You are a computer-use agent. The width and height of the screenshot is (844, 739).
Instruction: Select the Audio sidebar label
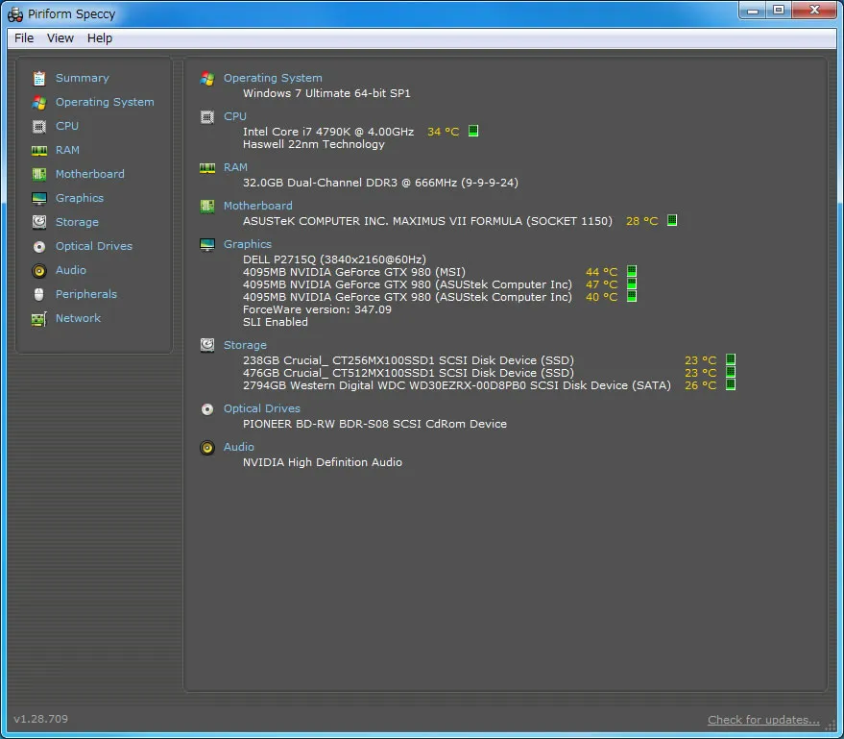70,270
